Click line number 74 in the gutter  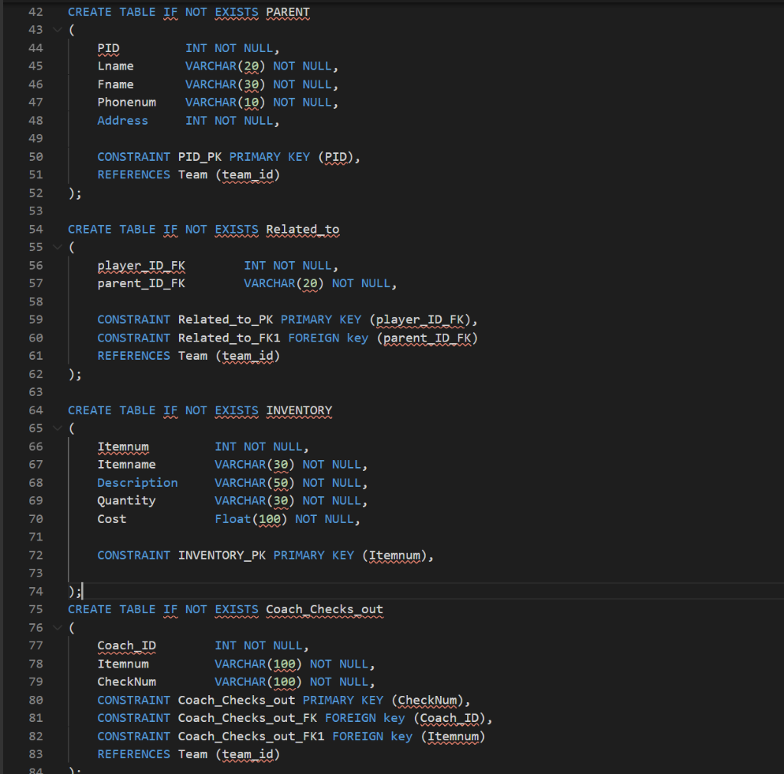pyautogui.click(x=35, y=591)
